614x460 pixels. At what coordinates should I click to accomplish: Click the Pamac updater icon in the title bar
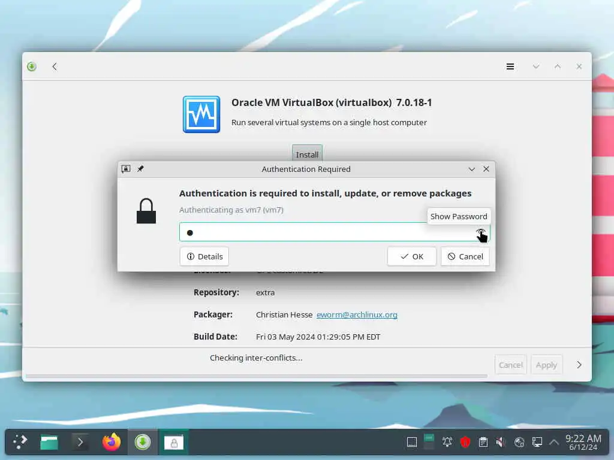pos(32,66)
